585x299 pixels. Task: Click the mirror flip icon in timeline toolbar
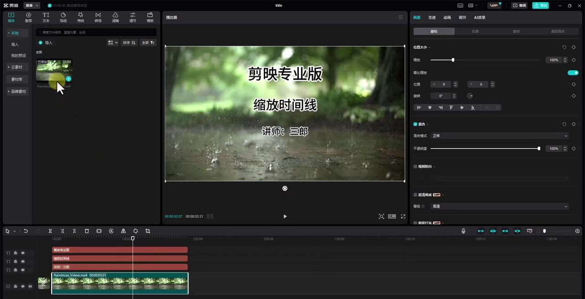click(x=123, y=231)
